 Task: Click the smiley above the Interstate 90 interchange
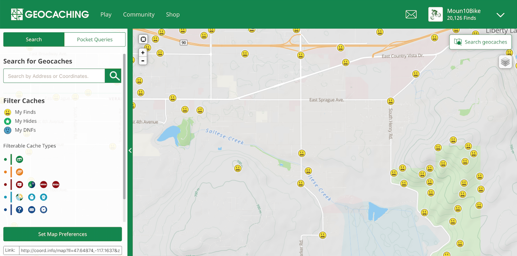click(296, 30)
